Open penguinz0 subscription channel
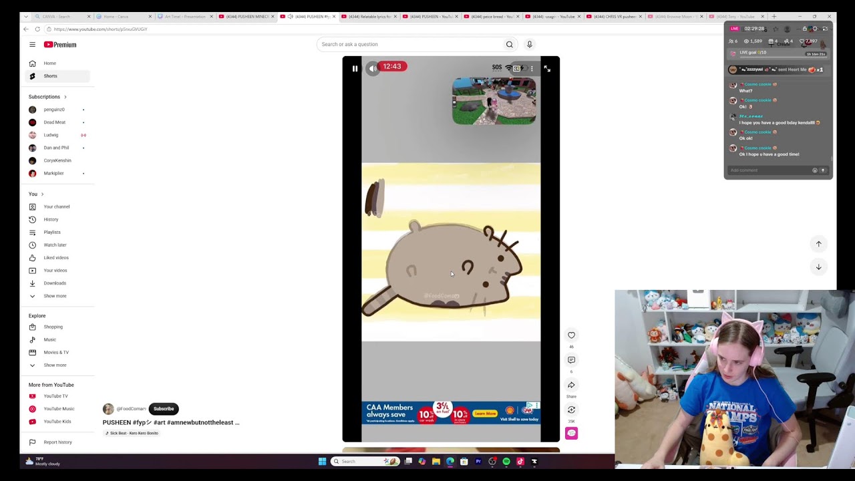Screen dimensions: 855x481 (x=57, y=110)
